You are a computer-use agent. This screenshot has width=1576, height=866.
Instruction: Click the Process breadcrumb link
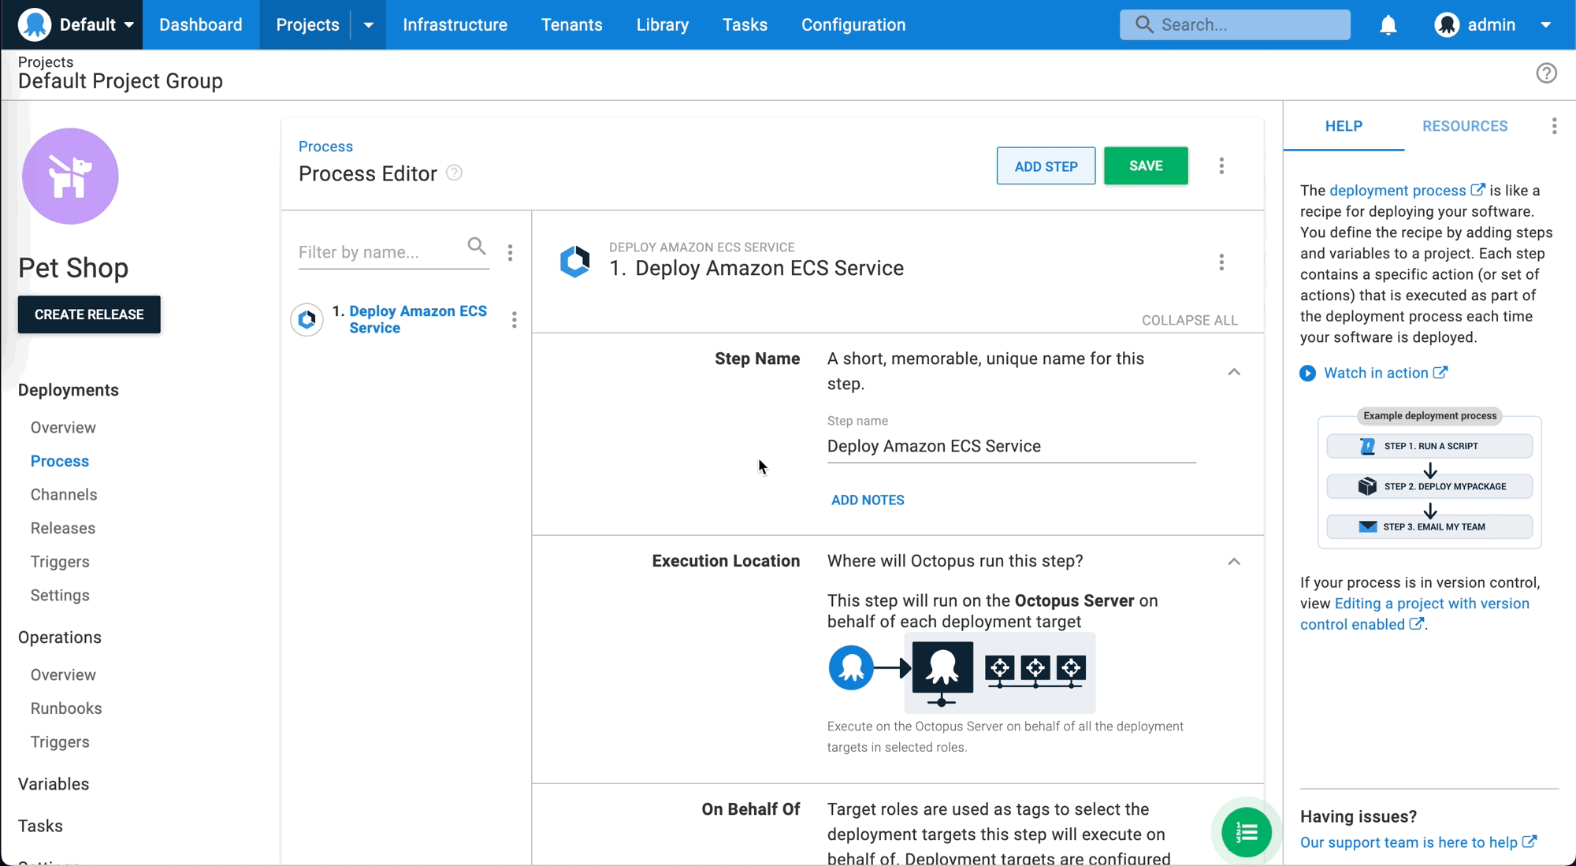[x=325, y=147]
